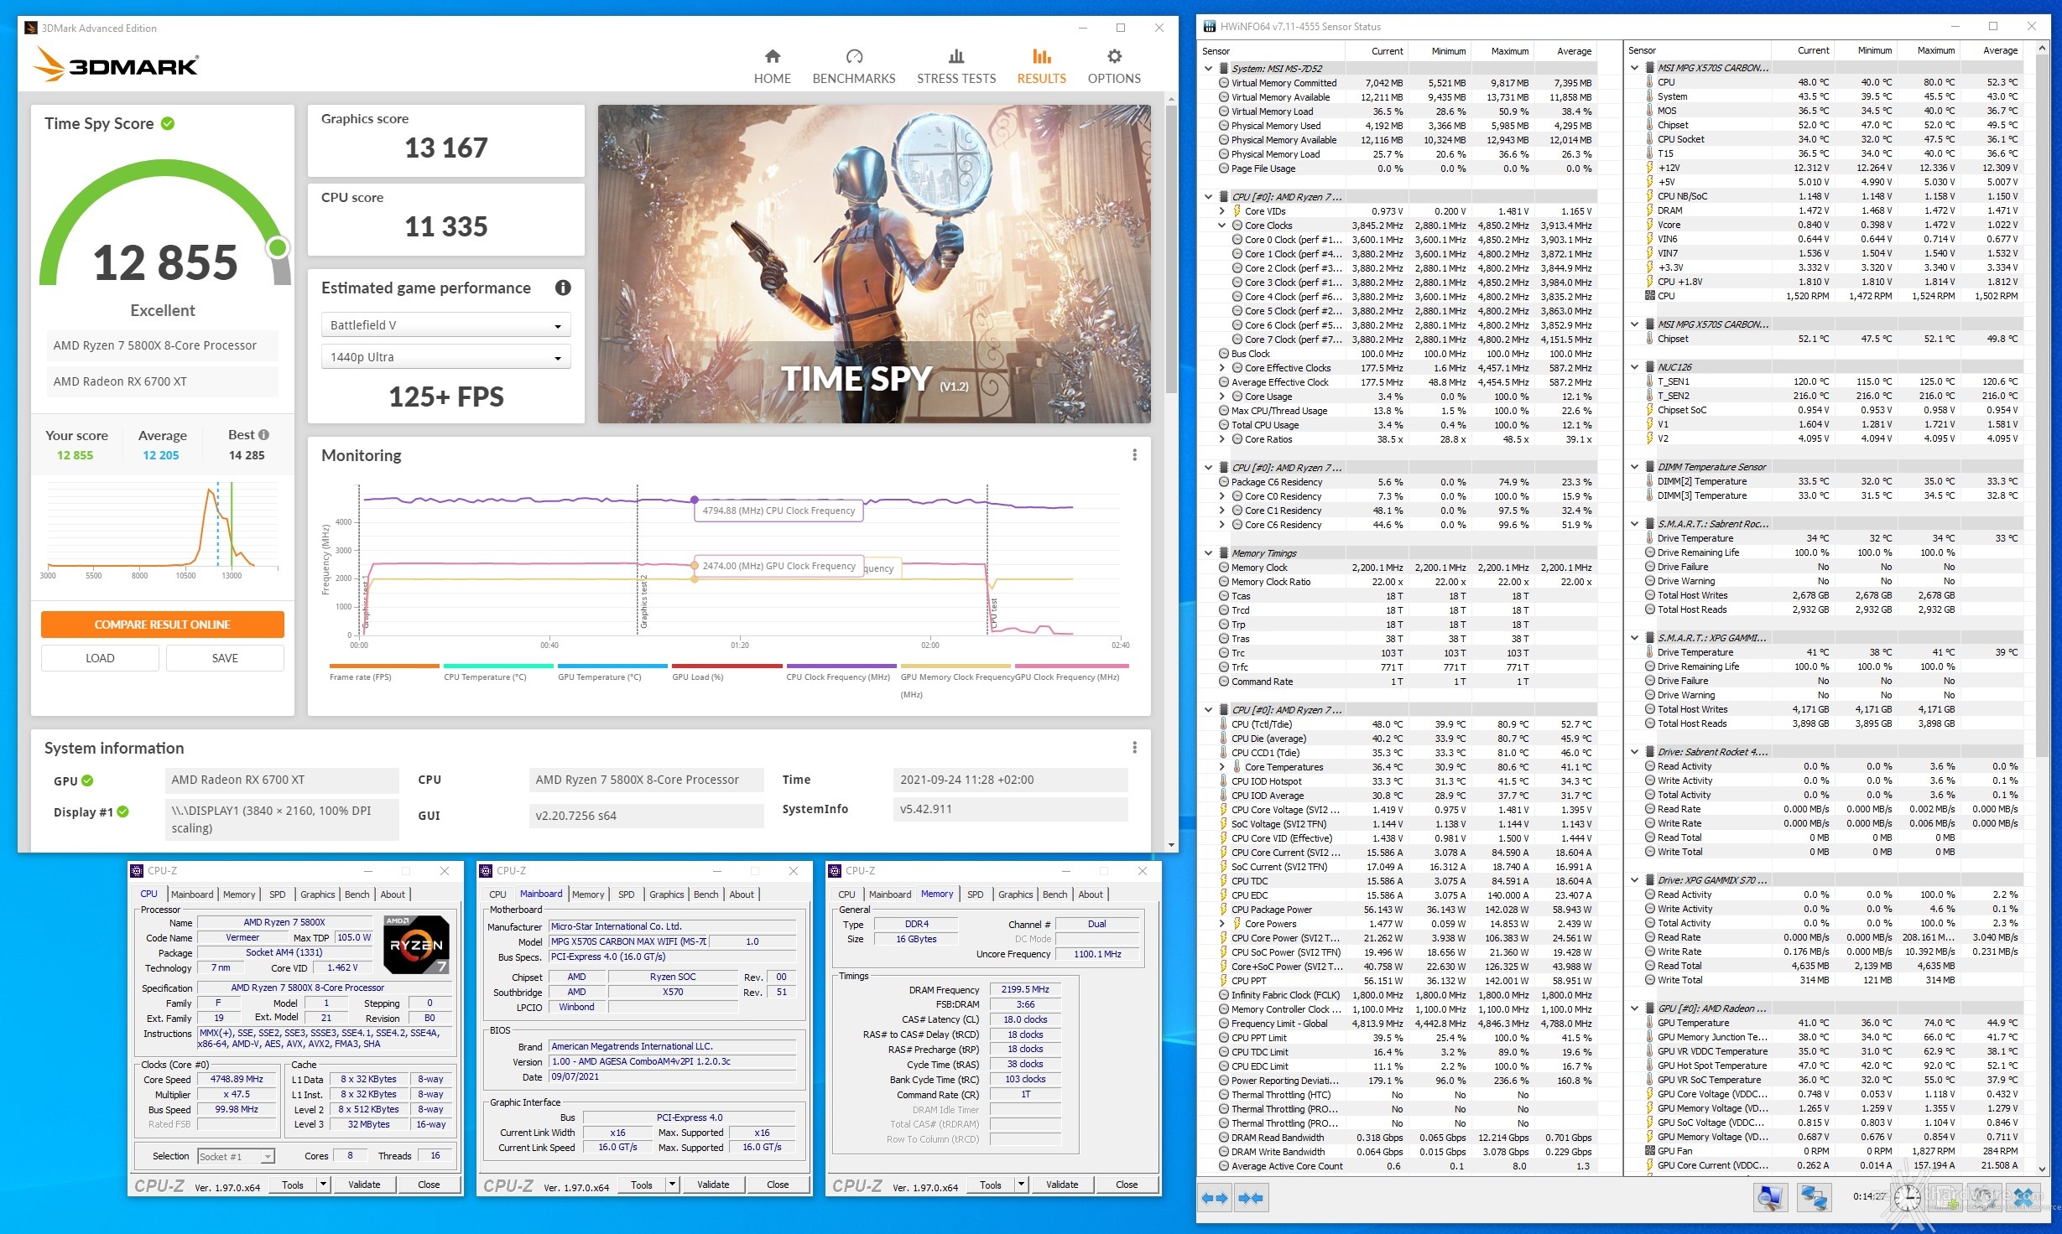Go to 3DMark HOME screen
2062x1234 pixels.
pos(772,66)
